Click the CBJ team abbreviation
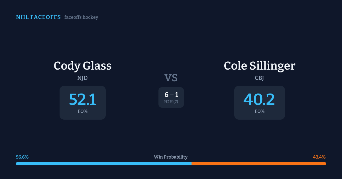Viewport: 342px width, 179px height. pos(259,78)
